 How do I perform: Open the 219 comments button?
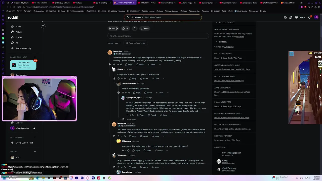[x=125, y=28]
